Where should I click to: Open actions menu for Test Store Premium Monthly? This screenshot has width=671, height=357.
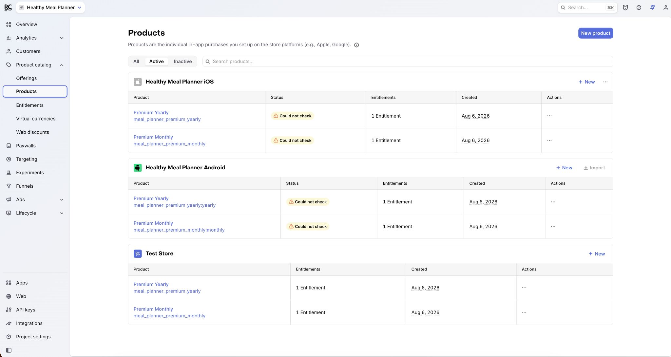coord(524,312)
